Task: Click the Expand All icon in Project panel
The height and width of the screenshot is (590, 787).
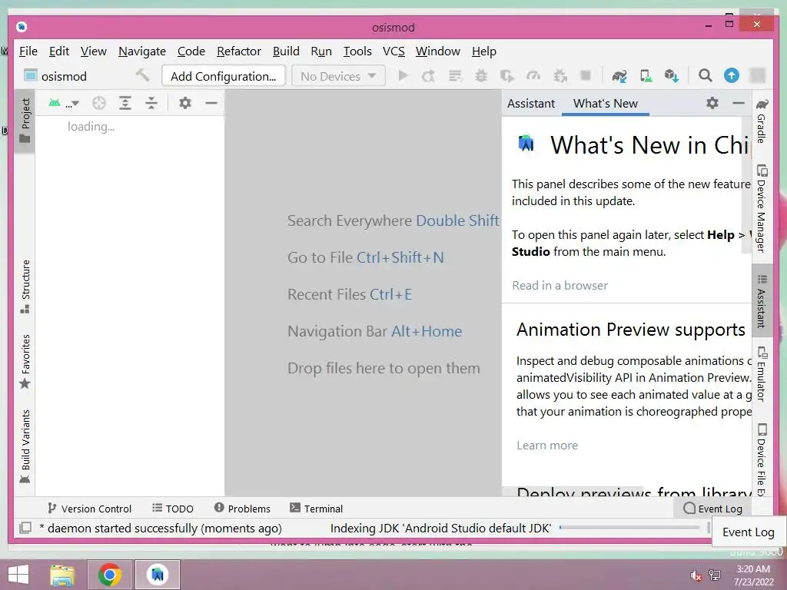Action: 125,103
